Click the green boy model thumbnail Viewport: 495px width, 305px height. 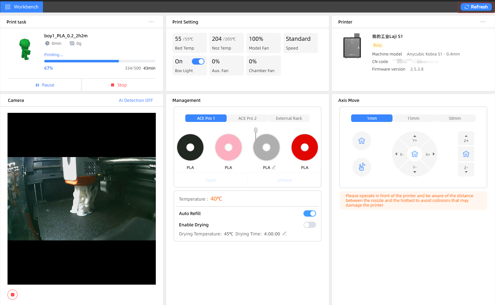tap(25, 49)
